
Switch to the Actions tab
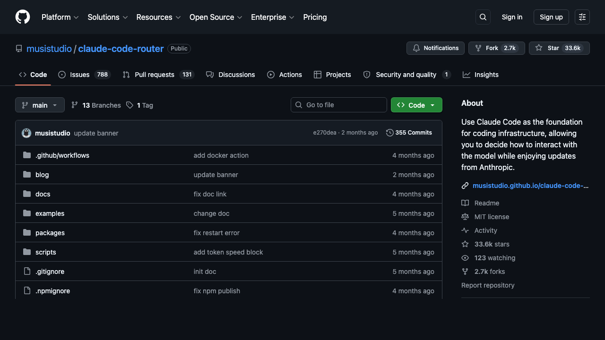click(285, 75)
